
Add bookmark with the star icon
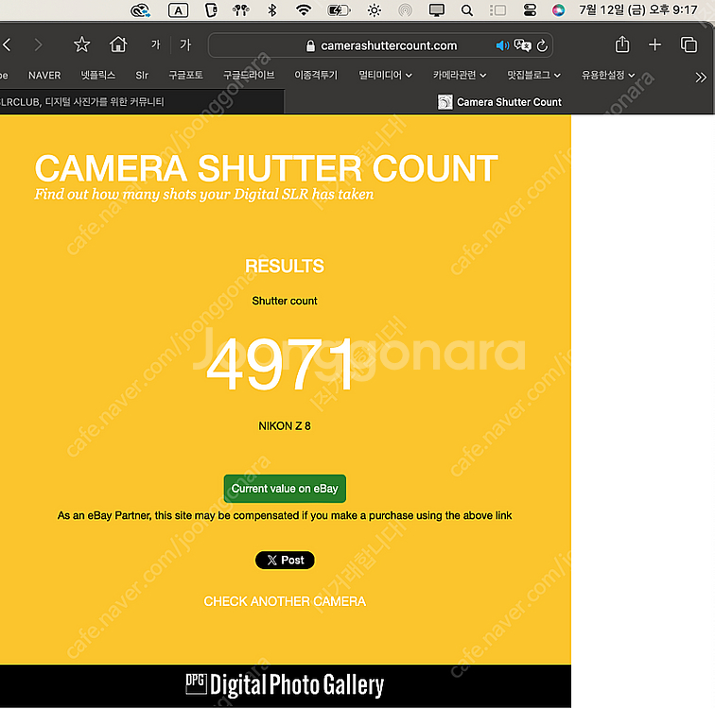point(81,44)
